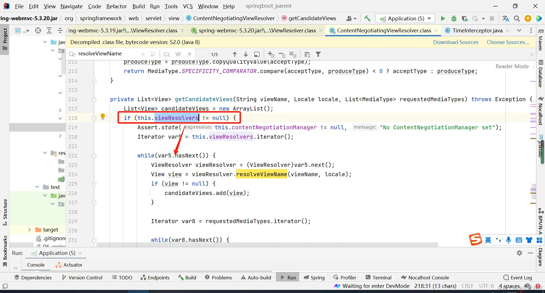
Task: Open Search Everywhere magnifier
Action: tap(517, 18)
